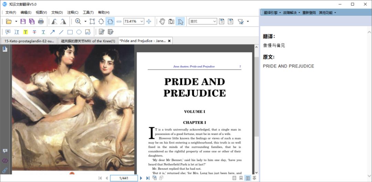Open the 文件(F) menu
Screen dimensions: 372x182
pyautogui.click(x=11, y=12)
